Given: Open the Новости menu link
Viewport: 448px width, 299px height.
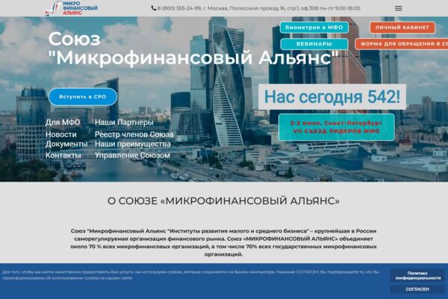Looking at the screenshot, I should pos(61,135).
